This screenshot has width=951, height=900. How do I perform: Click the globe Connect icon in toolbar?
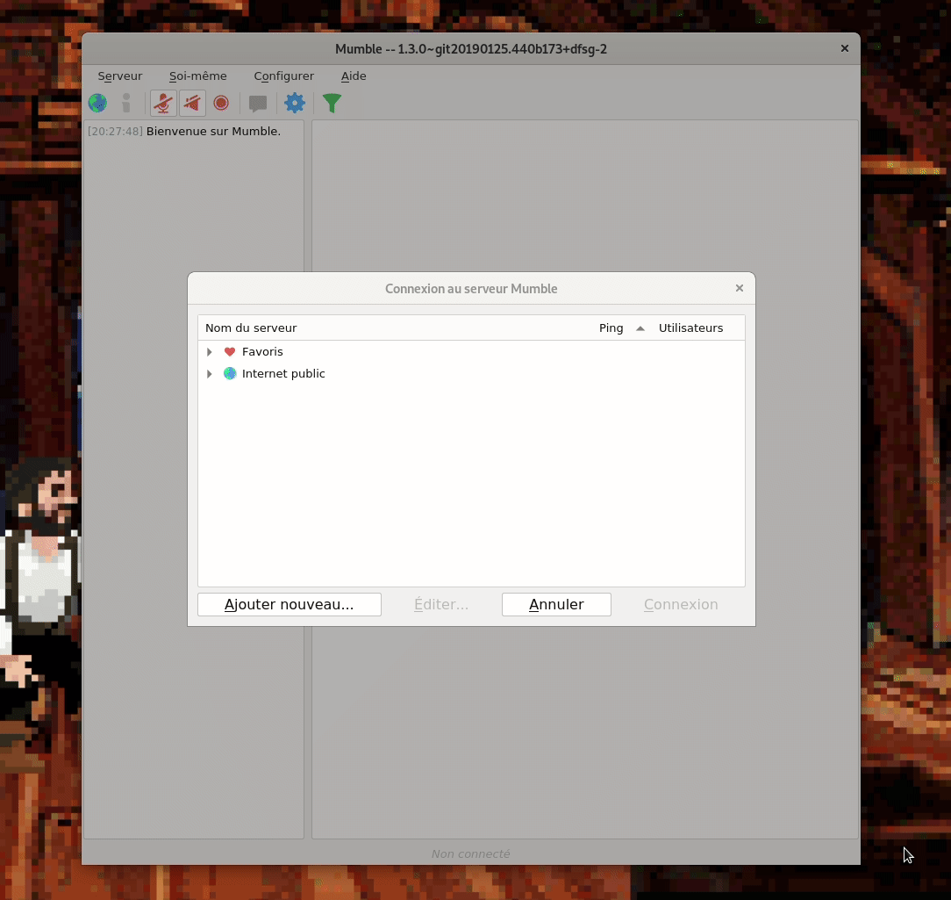pyautogui.click(x=97, y=103)
